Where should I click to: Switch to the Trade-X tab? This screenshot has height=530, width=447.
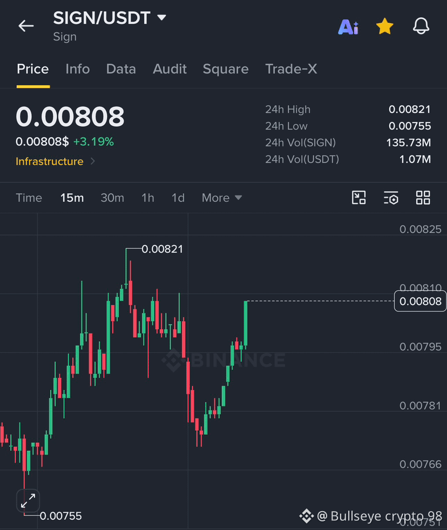pyautogui.click(x=291, y=69)
